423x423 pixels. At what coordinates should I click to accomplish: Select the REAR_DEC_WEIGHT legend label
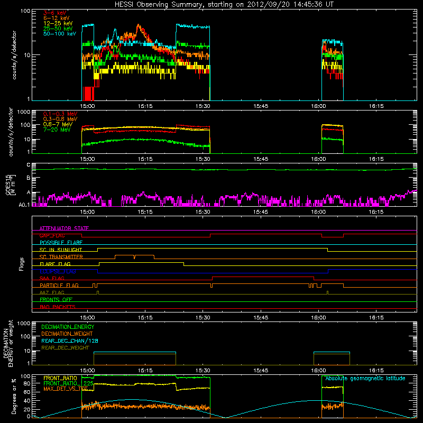(x=65, y=348)
